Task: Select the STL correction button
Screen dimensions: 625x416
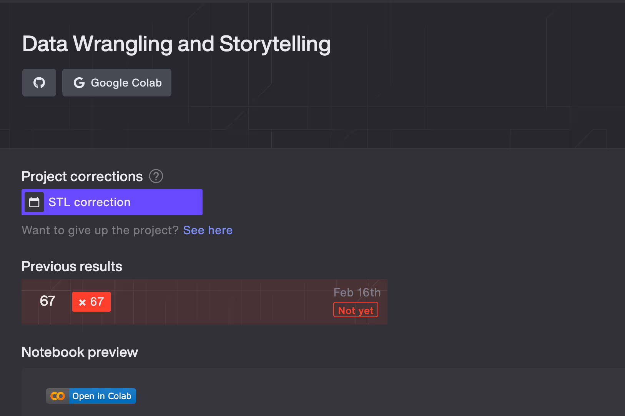Action: click(x=112, y=202)
